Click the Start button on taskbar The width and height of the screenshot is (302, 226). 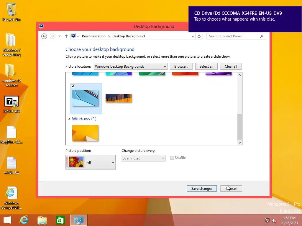(7, 220)
